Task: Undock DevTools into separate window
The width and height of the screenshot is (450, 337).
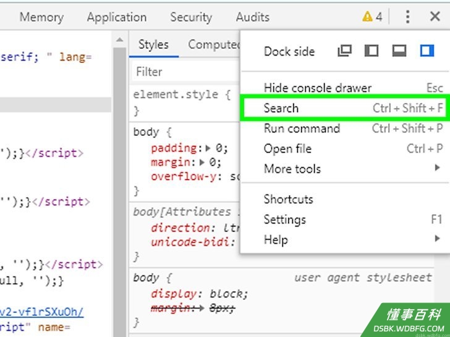Action: pyautogui.click(x=344, y=51)
